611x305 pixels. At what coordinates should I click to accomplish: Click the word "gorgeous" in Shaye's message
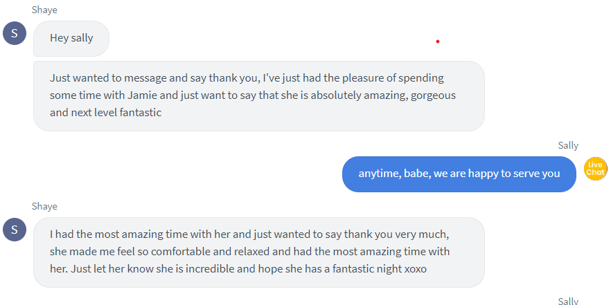(x=433, y=95)
